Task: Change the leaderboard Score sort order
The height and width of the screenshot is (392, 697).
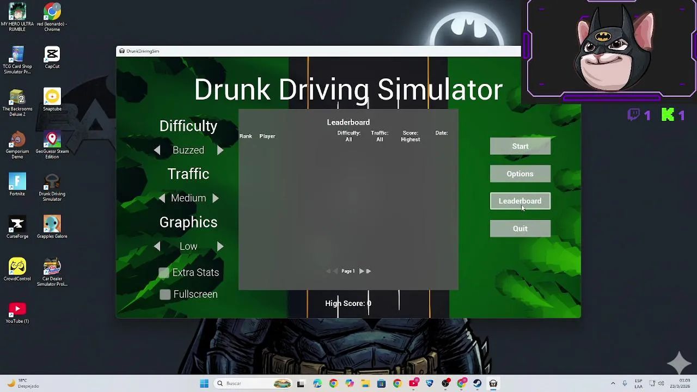Action: click(411, 136)
